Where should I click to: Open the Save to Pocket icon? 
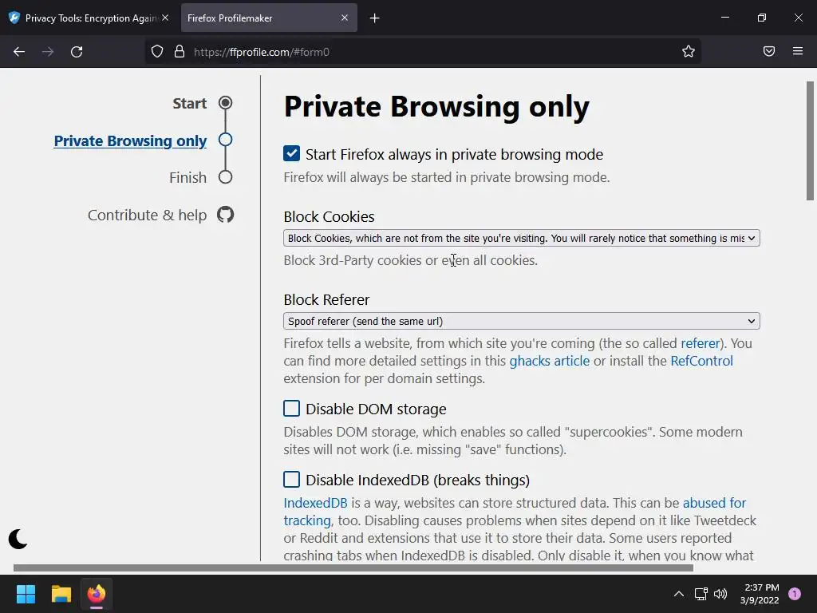click(x=769, y=51)
